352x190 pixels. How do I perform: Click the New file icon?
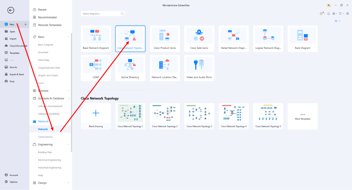6,24
